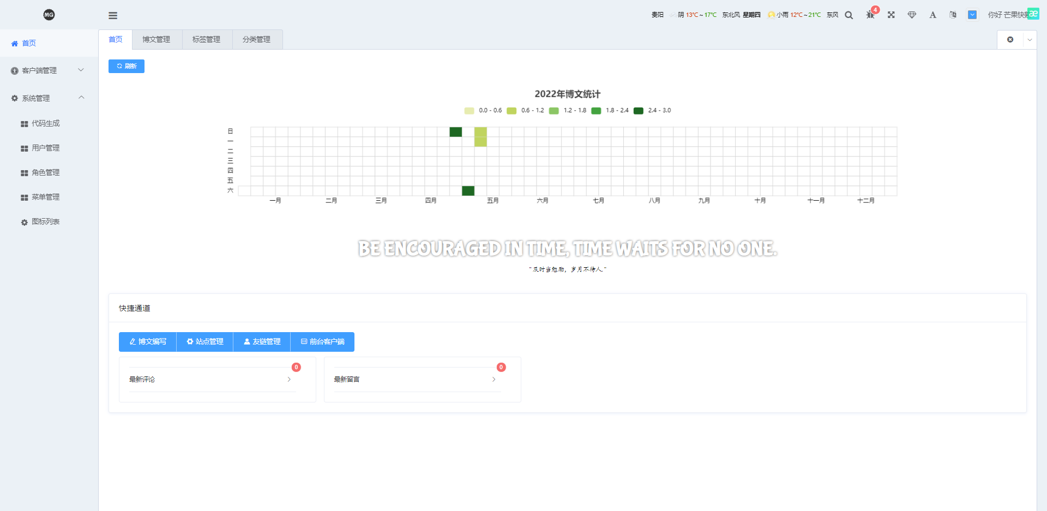
Task: Click the 刷新 refresh button
Action: tap(127, 66)
